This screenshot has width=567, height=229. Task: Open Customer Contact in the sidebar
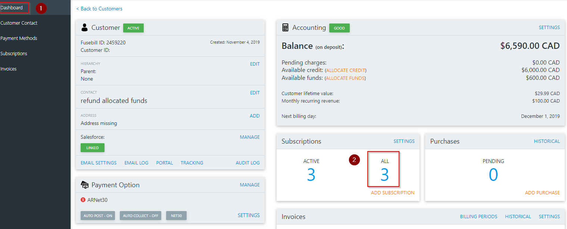click(x=19, y=23)
